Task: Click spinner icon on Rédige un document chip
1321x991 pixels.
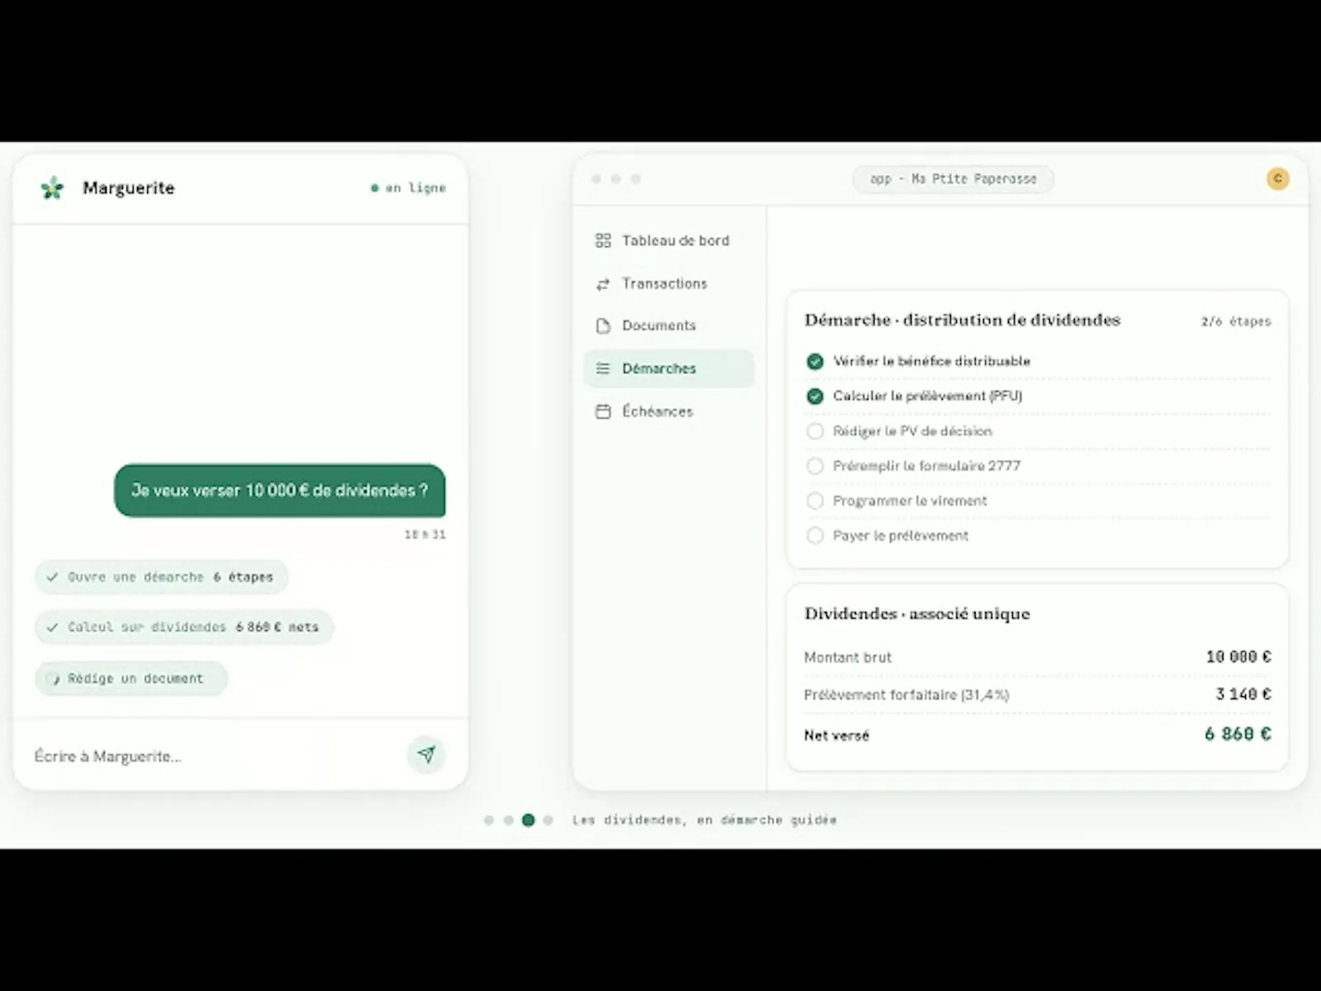Action: click(54, 679)
